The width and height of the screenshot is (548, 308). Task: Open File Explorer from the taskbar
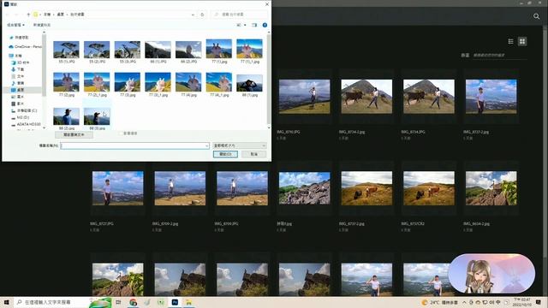click(x=188, y=302)
